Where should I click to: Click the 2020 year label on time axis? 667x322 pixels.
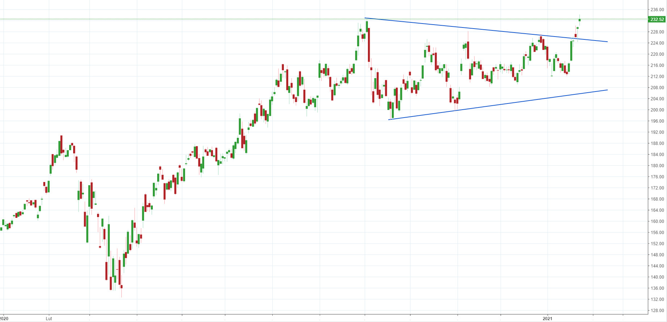pos(4,319)
